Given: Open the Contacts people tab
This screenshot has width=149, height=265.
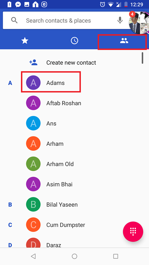Looking at the screenshot, I should (124, 41).
